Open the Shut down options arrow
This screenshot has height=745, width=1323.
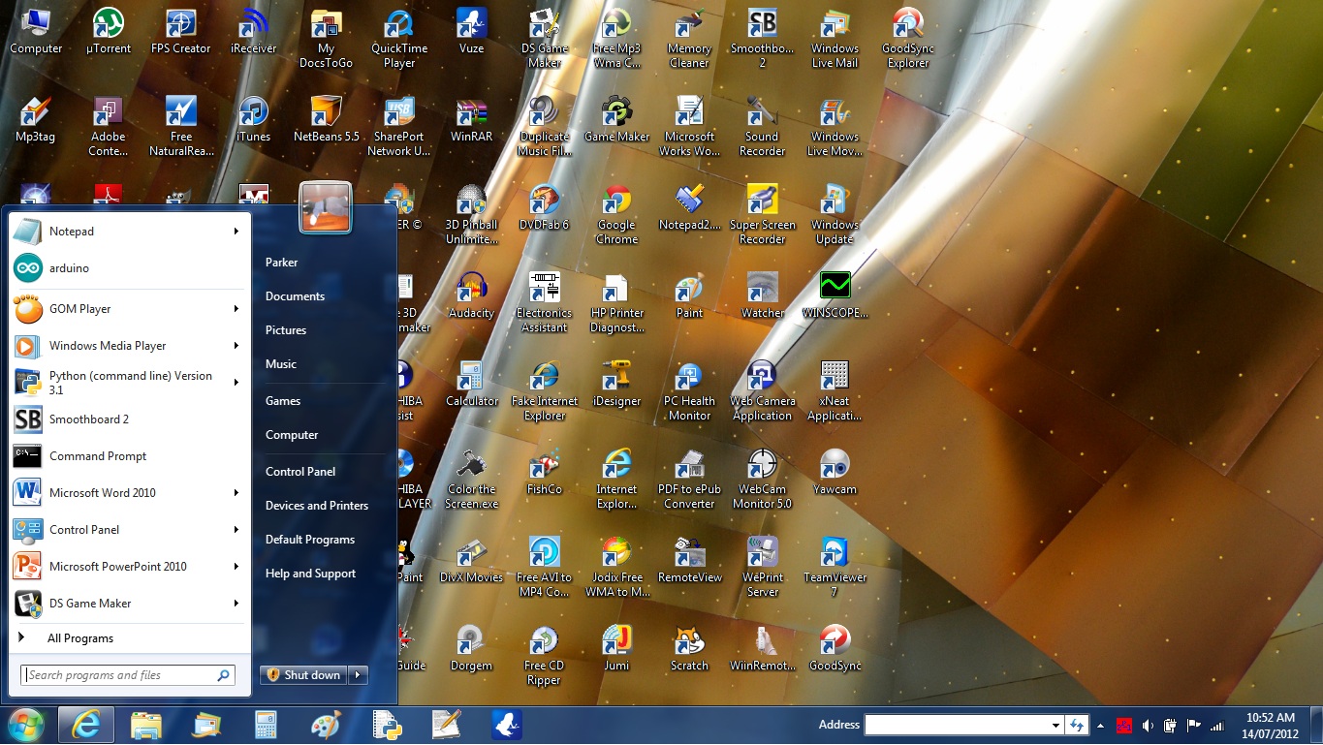pos(358,675)
